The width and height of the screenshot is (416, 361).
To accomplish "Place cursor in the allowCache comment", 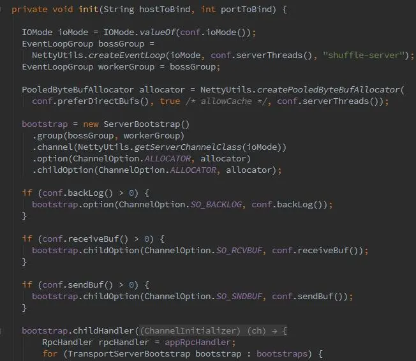I will [x=226, y=101].
